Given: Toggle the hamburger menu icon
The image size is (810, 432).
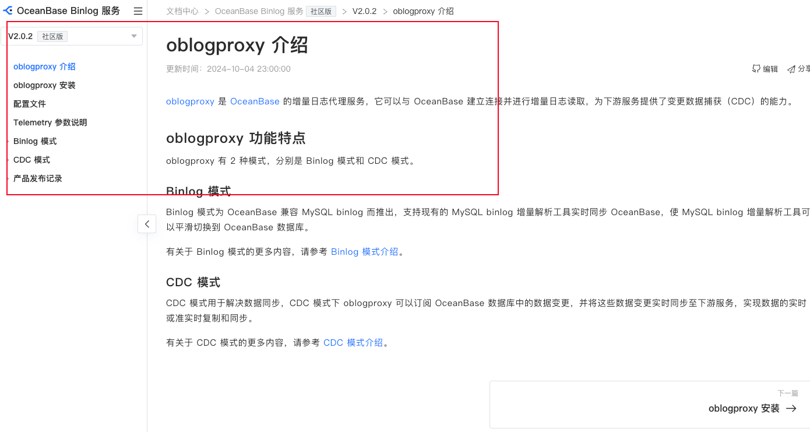Looking at the screenshot, I should click(138, 11).
